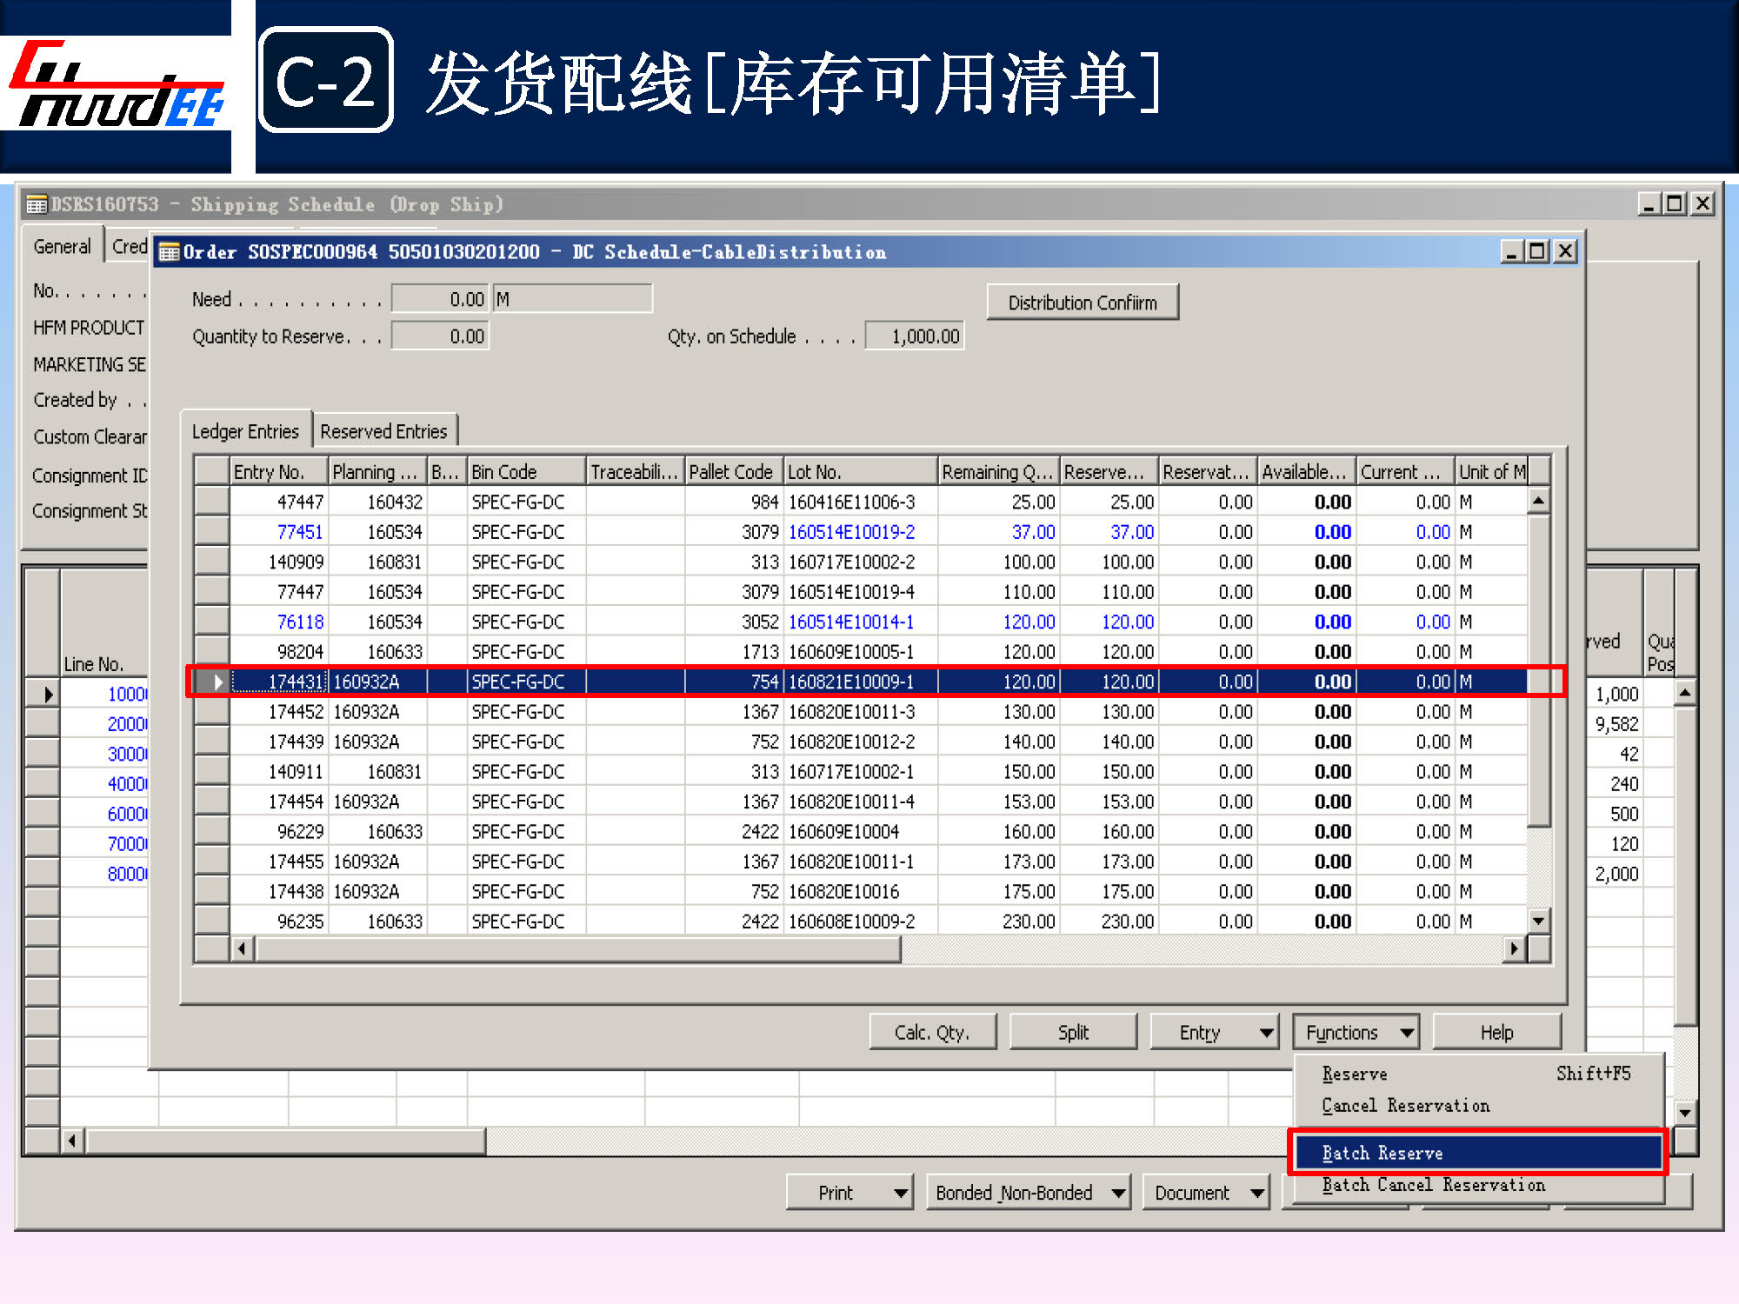Open the Bonded Non-Bonded dropdown

1027,1193
